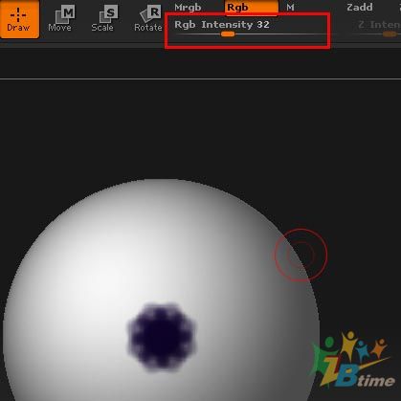This screenshot has height=401, width=401.
Task: Activate the Rotate tool
Action: (148, 19)
